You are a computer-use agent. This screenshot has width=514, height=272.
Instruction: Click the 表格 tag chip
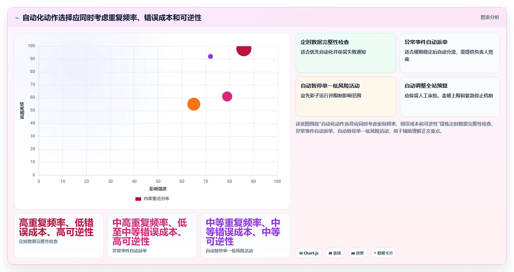coord(335,253)
